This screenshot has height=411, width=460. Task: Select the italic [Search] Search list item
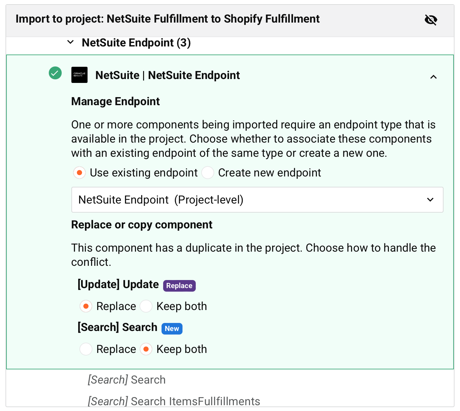(126, 380)
